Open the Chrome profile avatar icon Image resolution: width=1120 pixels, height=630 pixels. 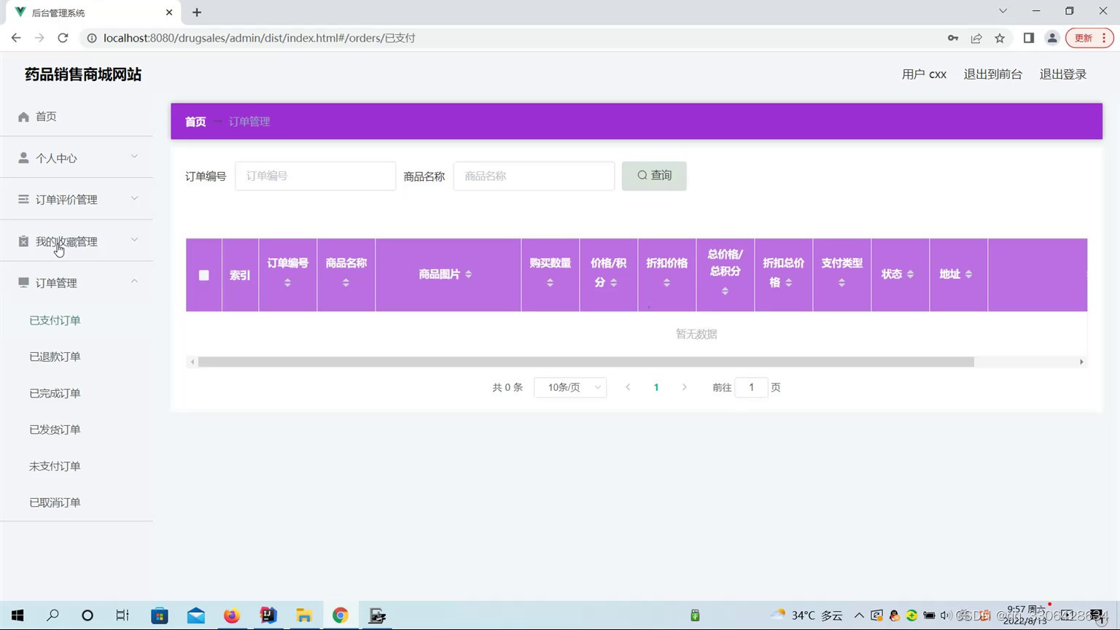click(x=1052, y=38)
